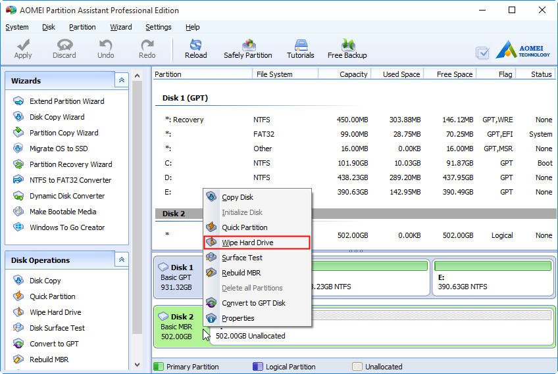
Task: Sort by File System column header
Action: click(285, 74)
